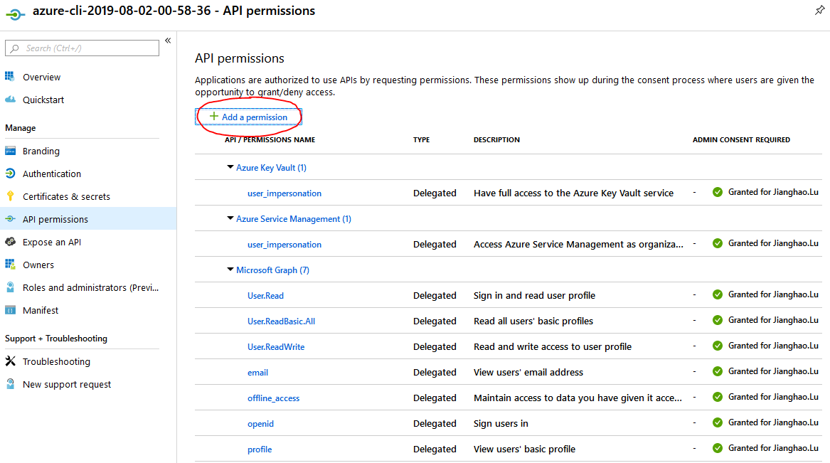Click the New support request icon

point(10,384)
